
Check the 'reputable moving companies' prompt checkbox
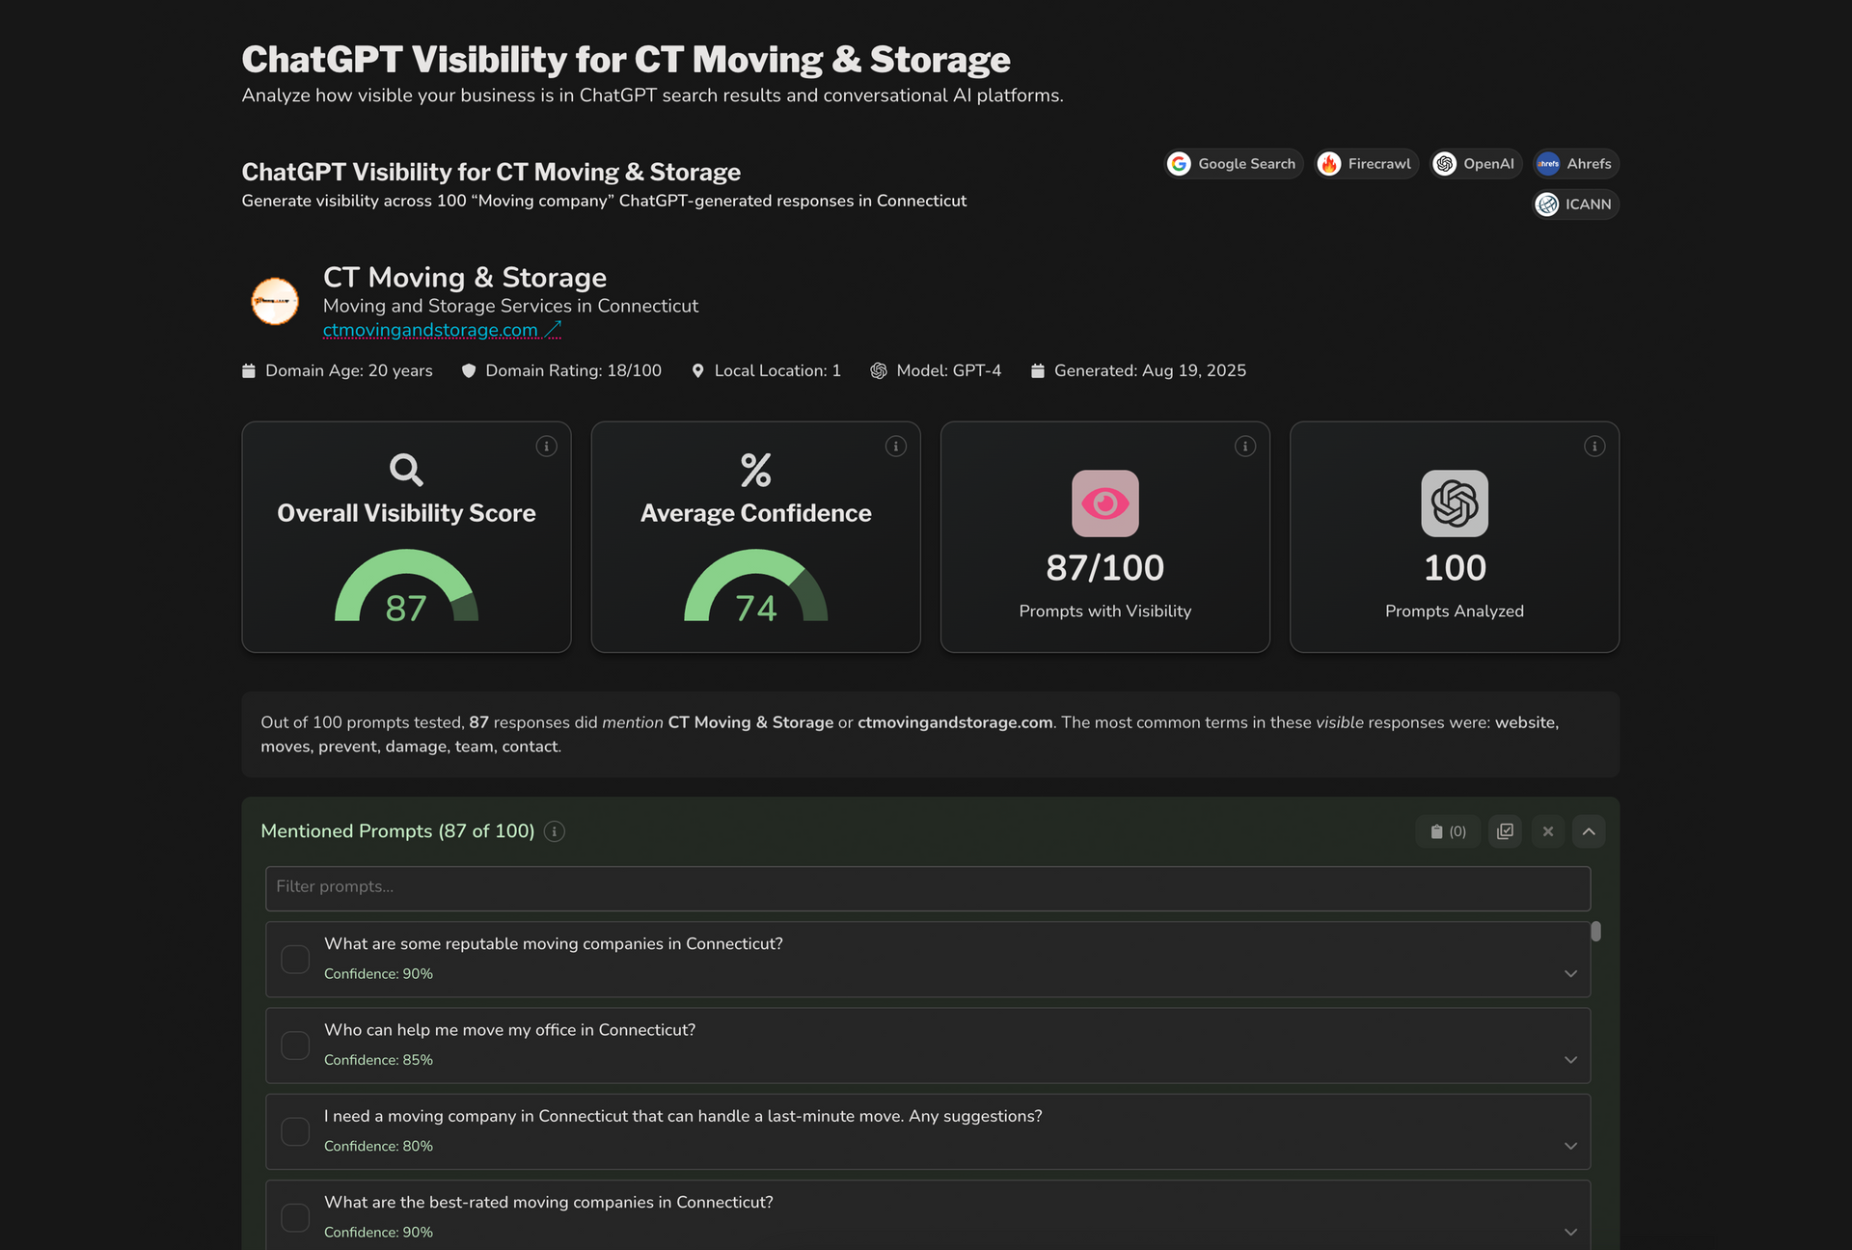tap(295, 959)
